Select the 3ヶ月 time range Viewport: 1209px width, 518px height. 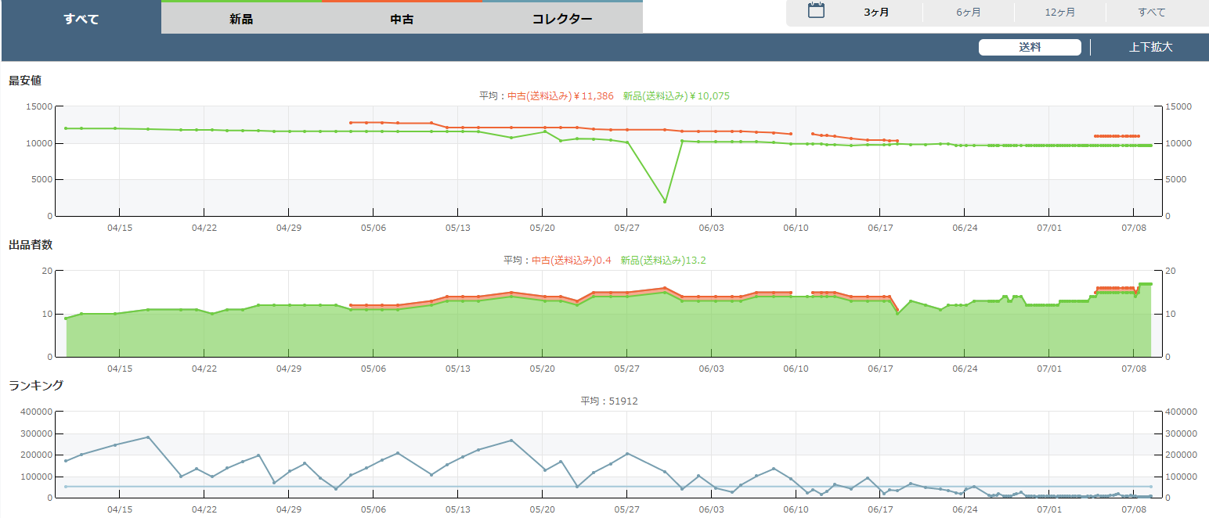pos(876,13)
